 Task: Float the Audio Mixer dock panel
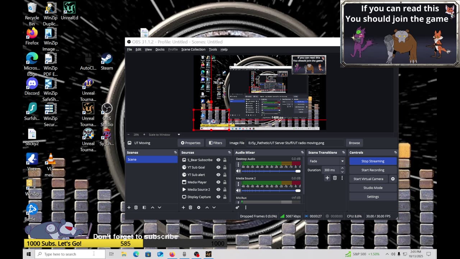(x=303, y=153)
